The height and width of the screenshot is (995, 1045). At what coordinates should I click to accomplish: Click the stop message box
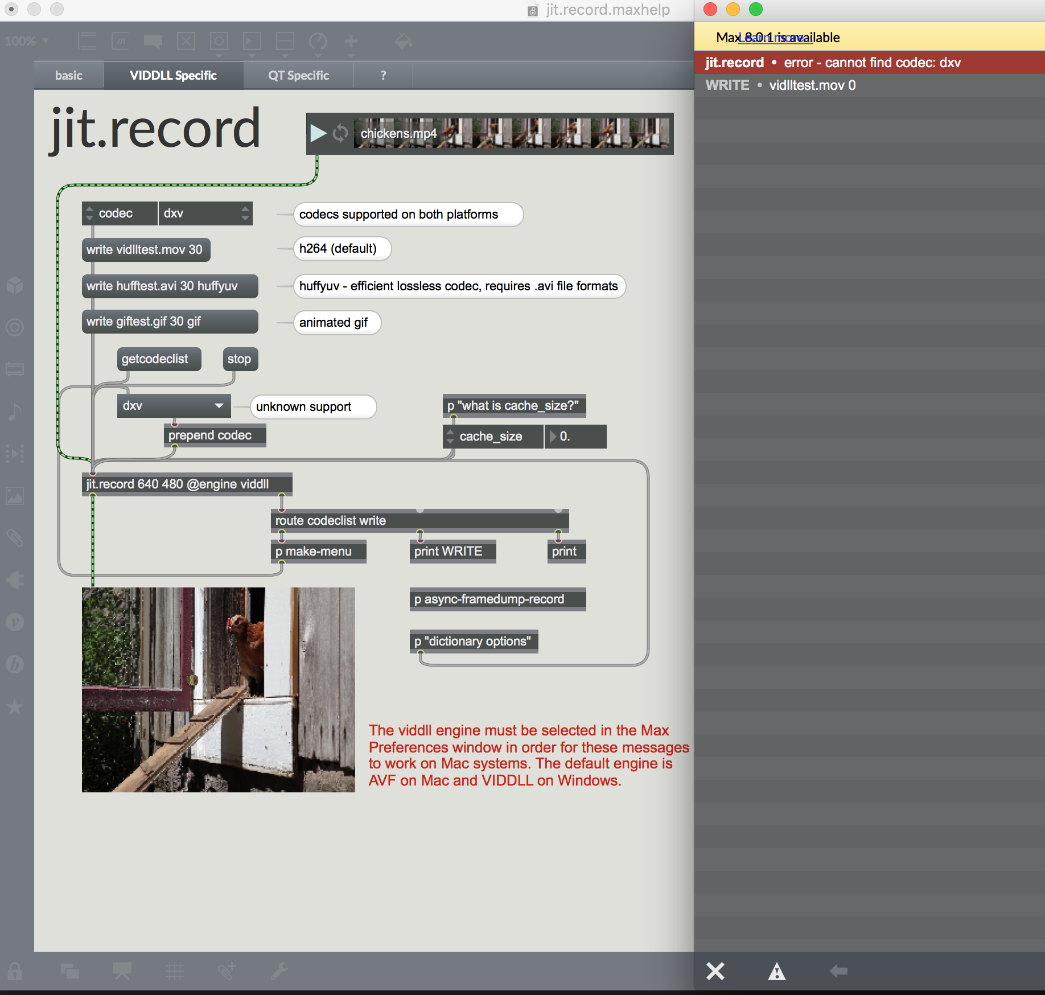[240, 359]
